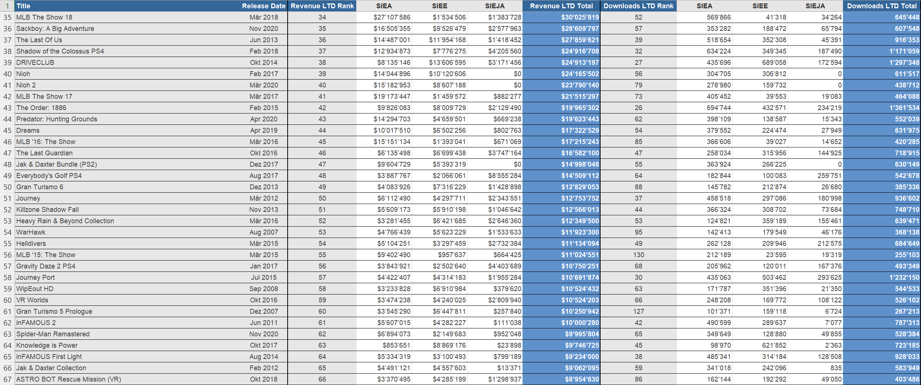Select SIEJA revenue $8'555'284
921x385 pixels.
tap(495, 176)
